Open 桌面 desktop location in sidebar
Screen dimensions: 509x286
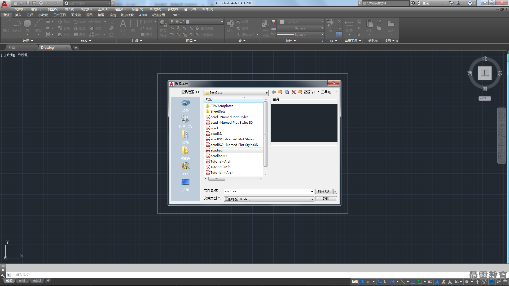coord(186,185)
